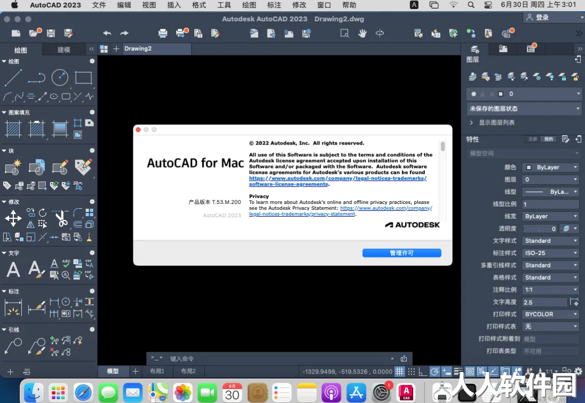585x403 pixels.
Task: Select the Multileader tool
Action: (13, 346)
